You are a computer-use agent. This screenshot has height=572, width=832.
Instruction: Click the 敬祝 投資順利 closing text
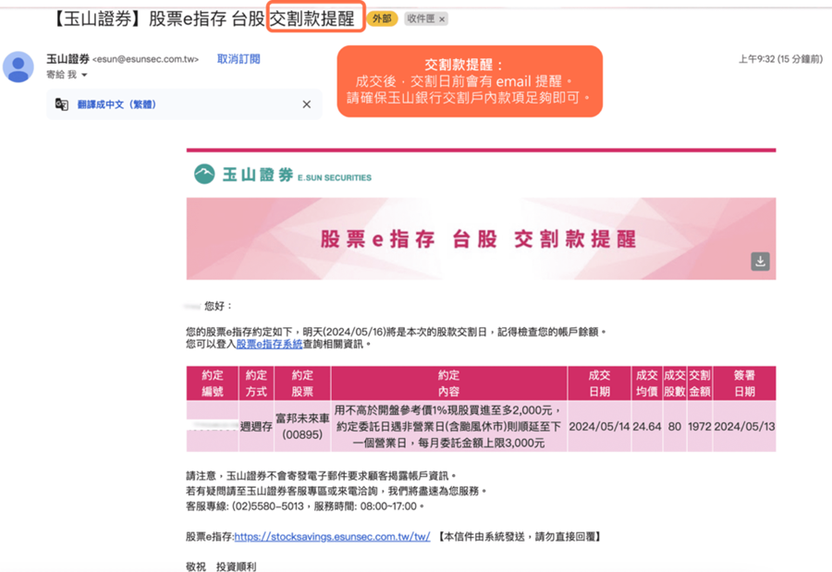point(221,566)
